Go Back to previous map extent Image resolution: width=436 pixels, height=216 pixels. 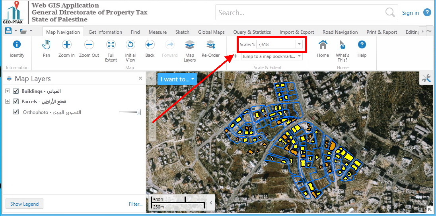(150, 49)
